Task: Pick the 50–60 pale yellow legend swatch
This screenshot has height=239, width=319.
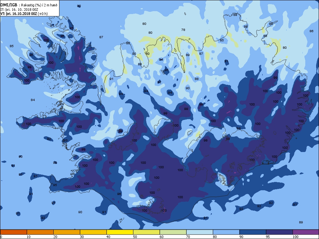Action: pos(146,232)
